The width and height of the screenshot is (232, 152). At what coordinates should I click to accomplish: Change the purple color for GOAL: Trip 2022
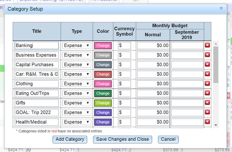(x=103, y=112)
